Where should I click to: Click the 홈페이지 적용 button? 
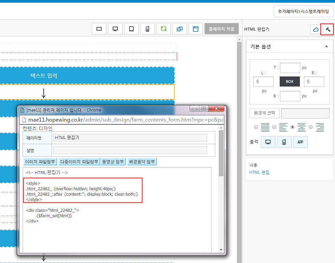tap(222, 29)
